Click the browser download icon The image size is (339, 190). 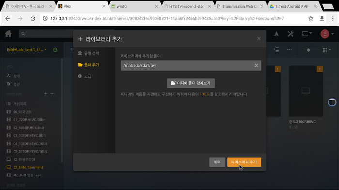click(x=322, y=18)
